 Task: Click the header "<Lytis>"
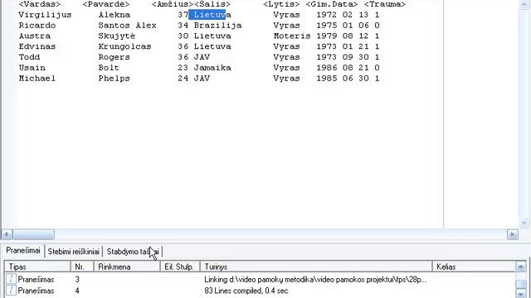tap(281, 4)
